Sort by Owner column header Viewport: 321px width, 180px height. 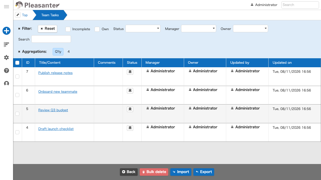click(x=205, y=63)
